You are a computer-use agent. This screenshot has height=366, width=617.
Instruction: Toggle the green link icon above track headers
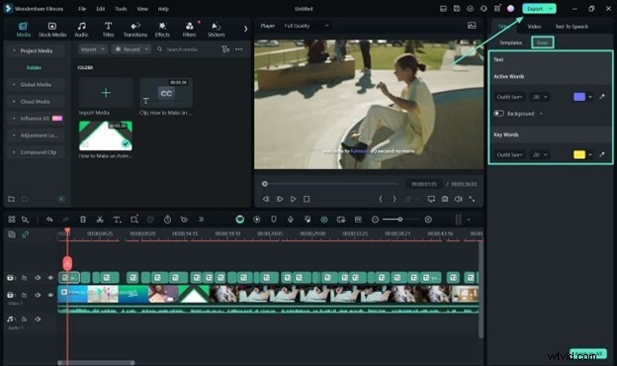(25, 234)
